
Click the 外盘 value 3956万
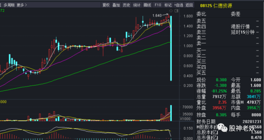coord(220,108)
